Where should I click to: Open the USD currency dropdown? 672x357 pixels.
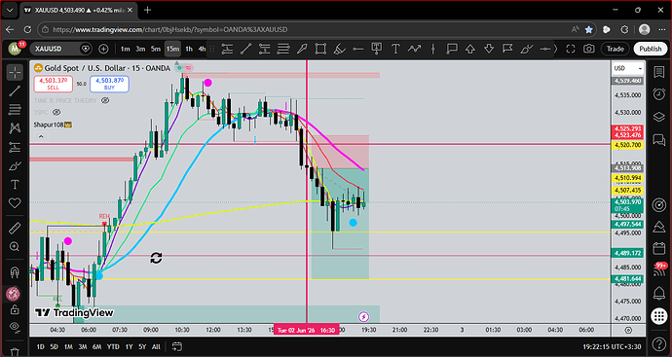628,68
